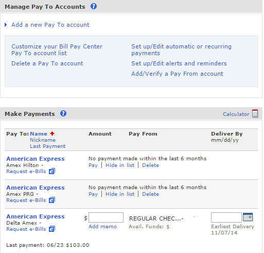The width and height of the screenshot is (264, 253).
Task: Request e-Bills for Delta Amex
Action: tap(26, 229)
